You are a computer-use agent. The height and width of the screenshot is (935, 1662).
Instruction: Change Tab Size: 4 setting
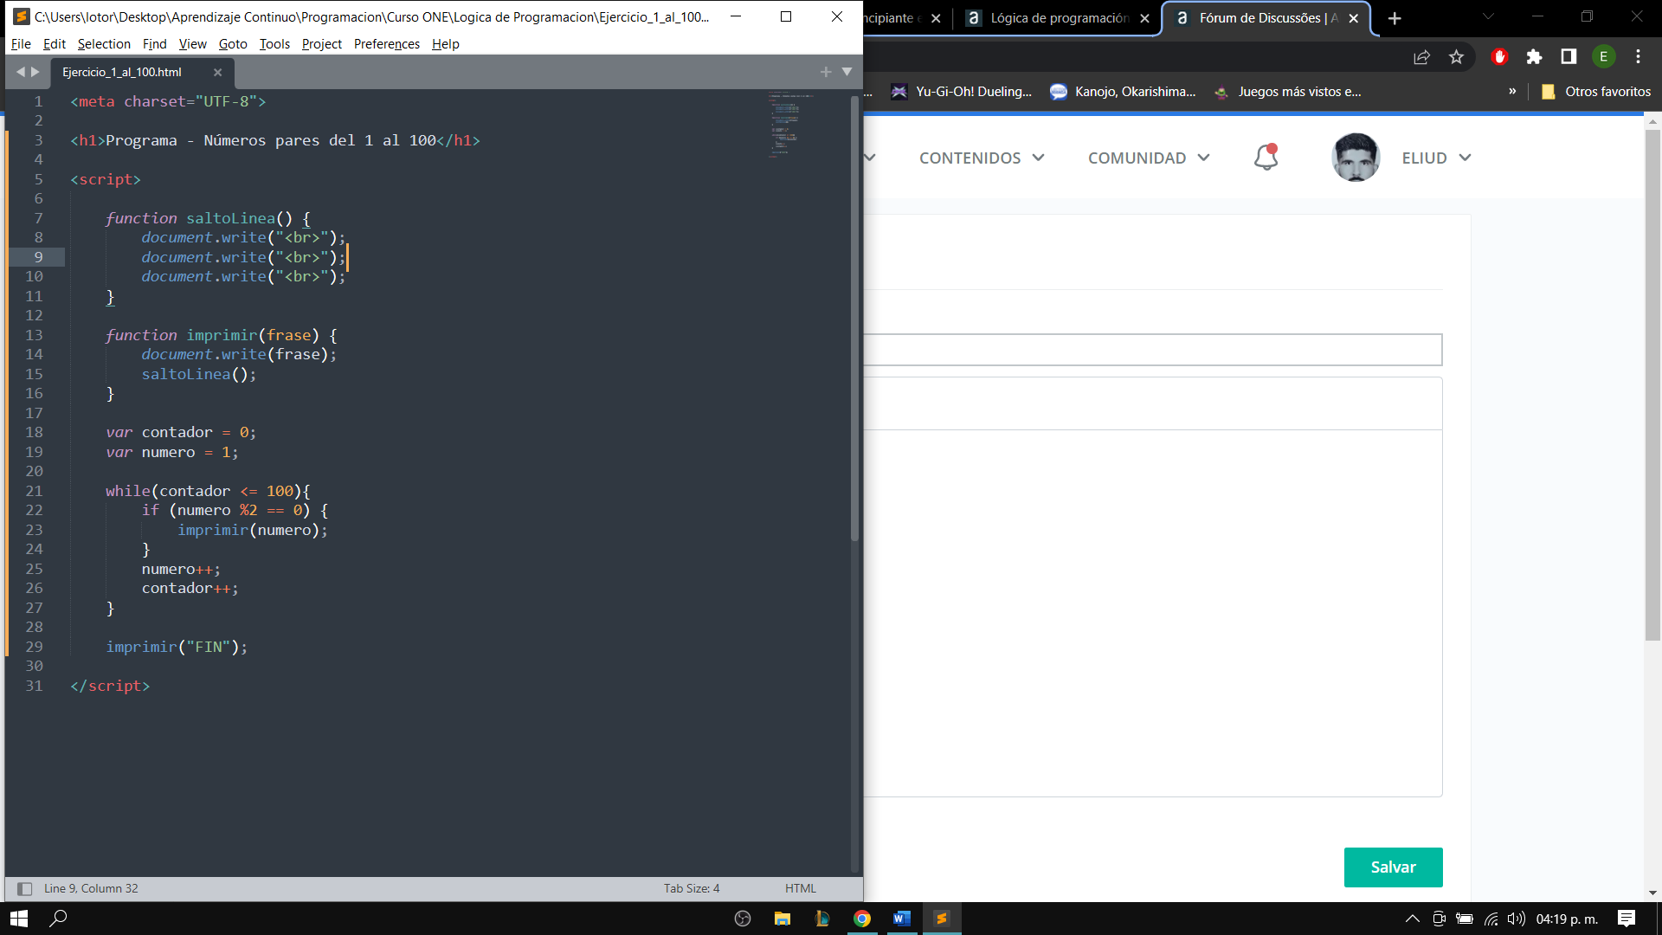click(692, 888)
